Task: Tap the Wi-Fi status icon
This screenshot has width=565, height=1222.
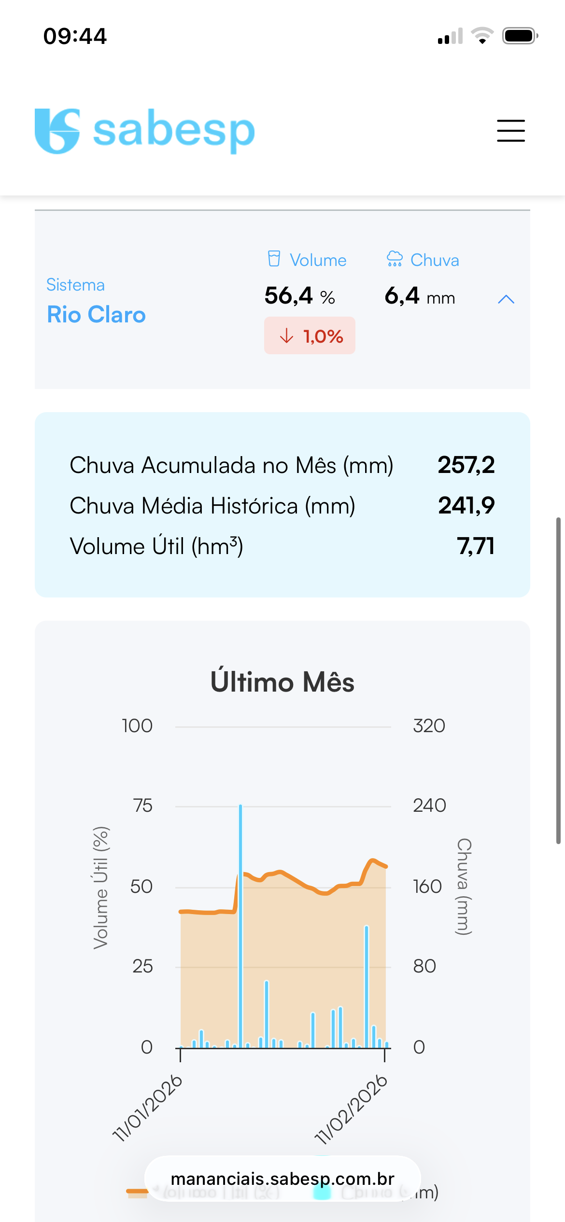Action: coord(482,36)
